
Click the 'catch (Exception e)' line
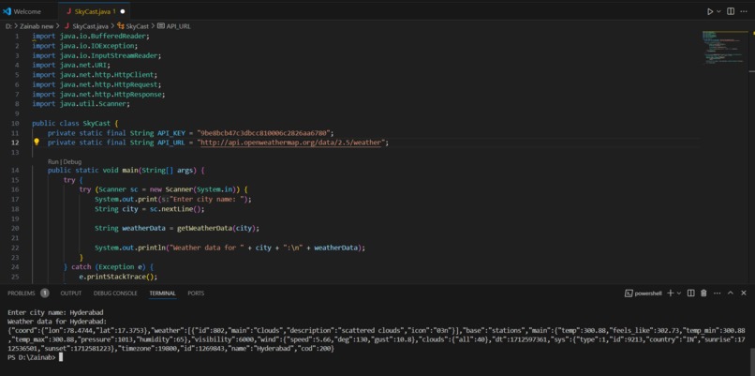point(109,266)
